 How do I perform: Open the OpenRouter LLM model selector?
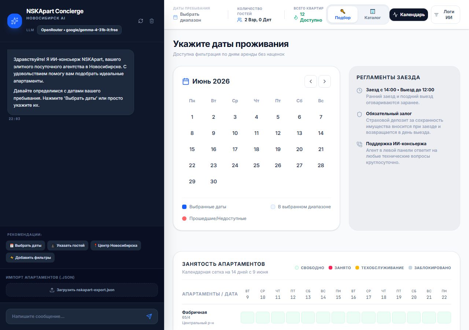point(79,30)
